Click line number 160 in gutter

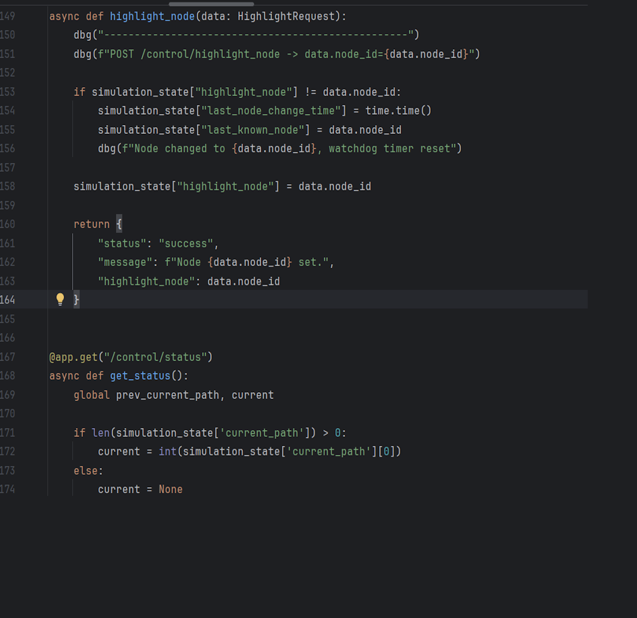8,224
